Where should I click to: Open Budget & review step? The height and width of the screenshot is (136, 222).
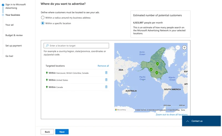point(14,35)
